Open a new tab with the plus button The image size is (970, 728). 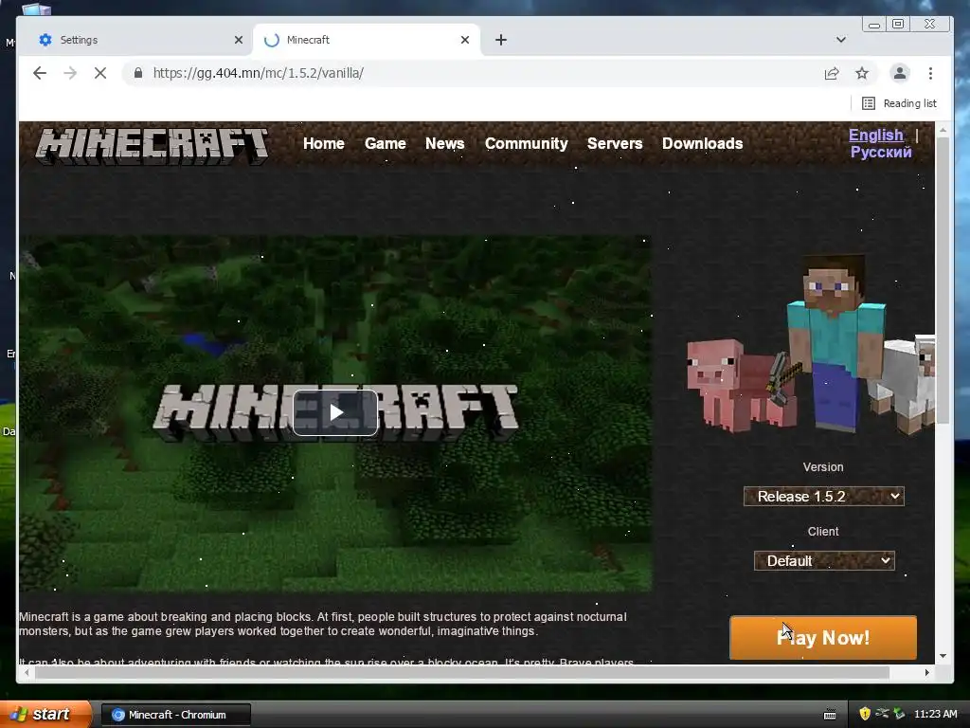click(501, 40)
